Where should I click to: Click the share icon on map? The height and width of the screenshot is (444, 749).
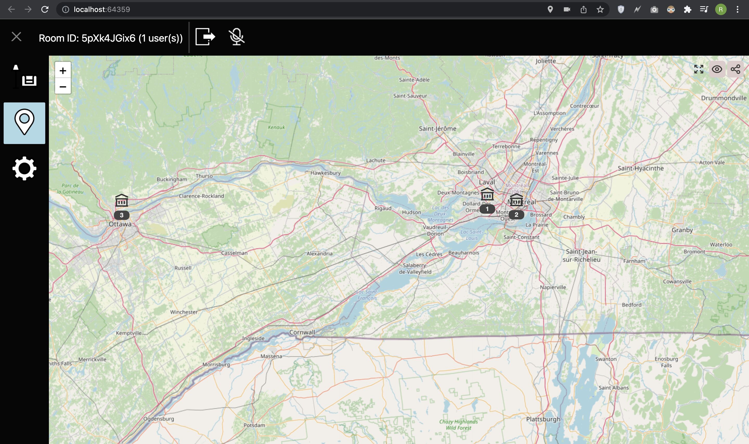coord(735,69)
